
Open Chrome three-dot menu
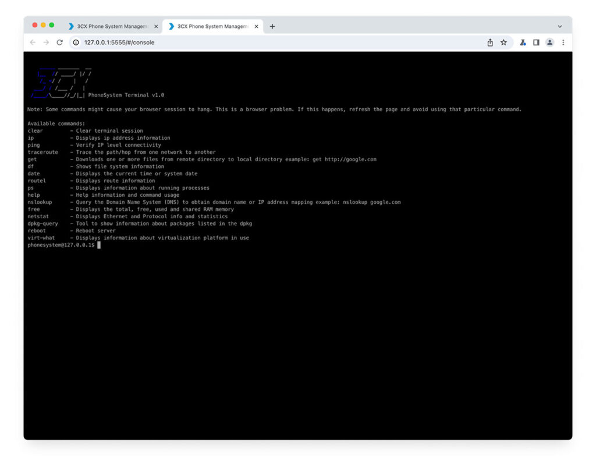[563, 43]
